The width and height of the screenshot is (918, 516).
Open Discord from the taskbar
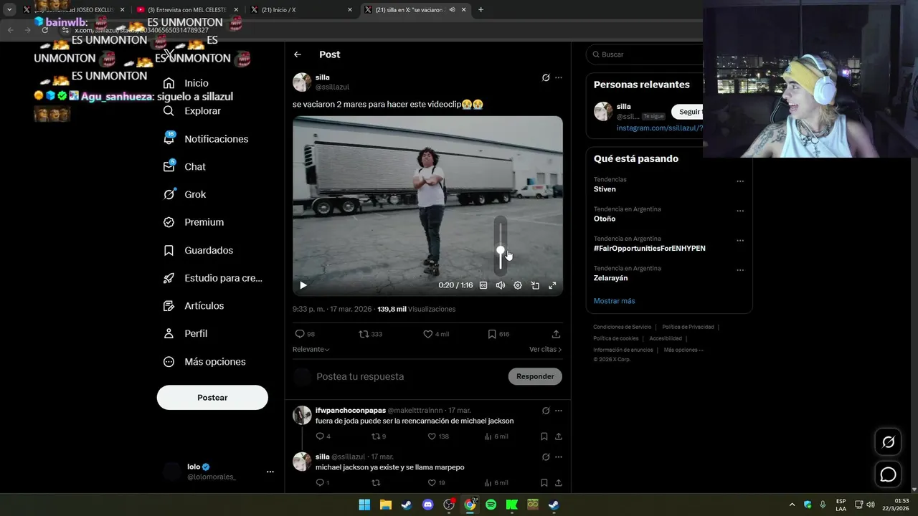[428, 505]
